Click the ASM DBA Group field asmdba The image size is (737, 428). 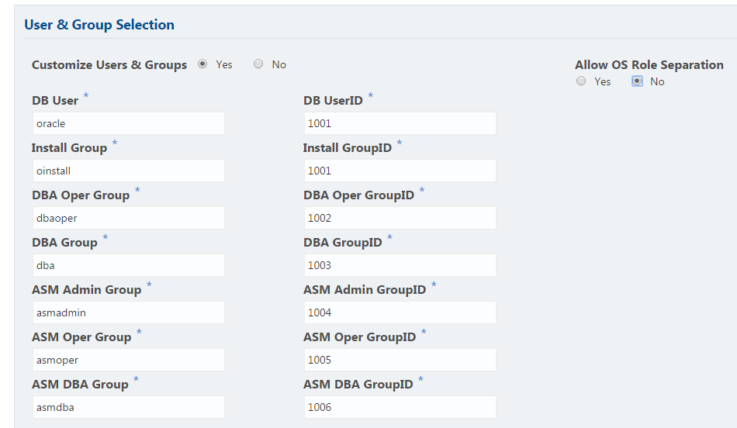(x=128, y=407)
